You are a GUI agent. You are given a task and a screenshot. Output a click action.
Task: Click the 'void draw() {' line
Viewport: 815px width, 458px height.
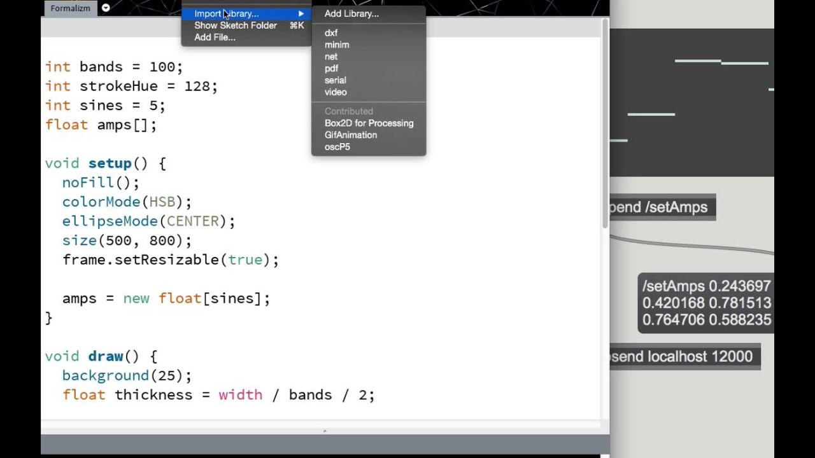(x=101, y=356)
